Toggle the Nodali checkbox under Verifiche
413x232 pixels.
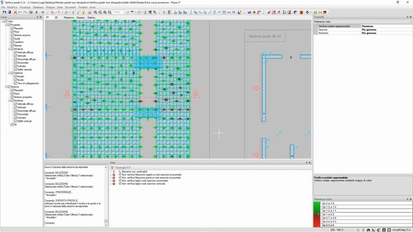[15, 76]
